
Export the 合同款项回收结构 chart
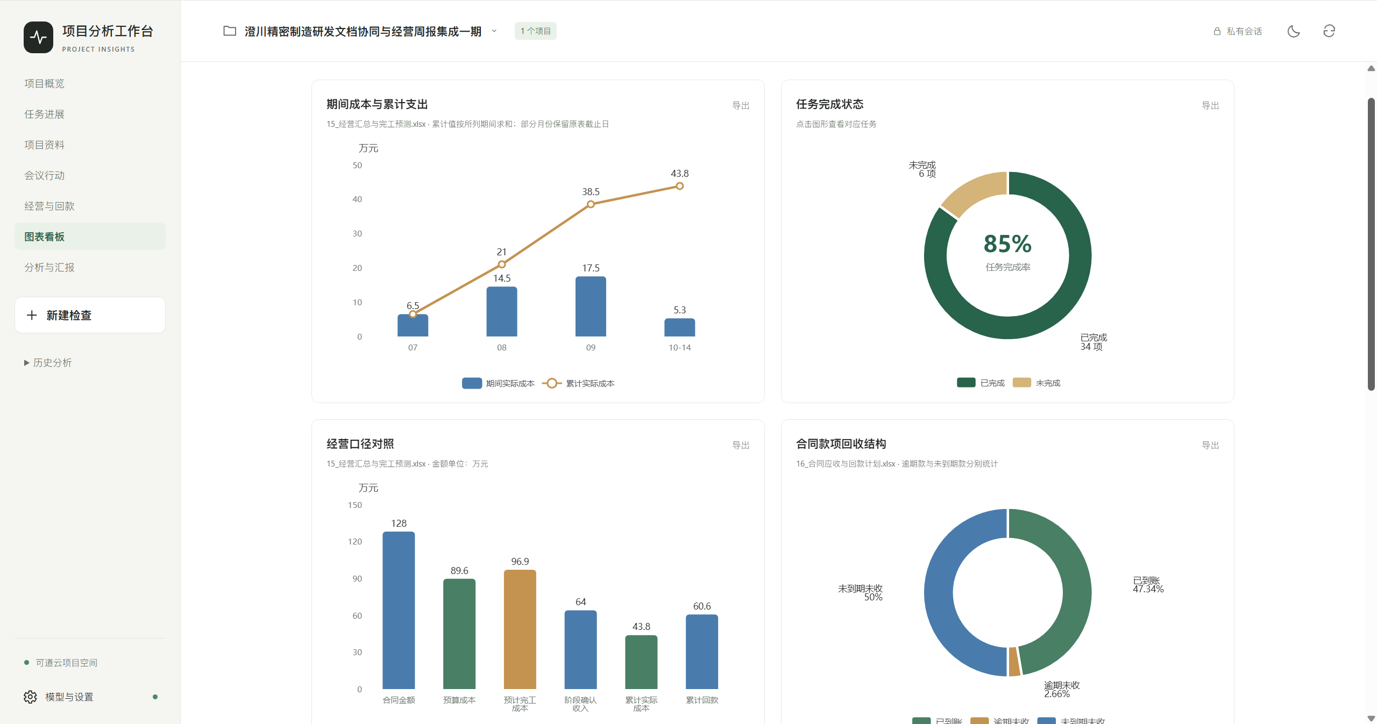pos(1210,445)
